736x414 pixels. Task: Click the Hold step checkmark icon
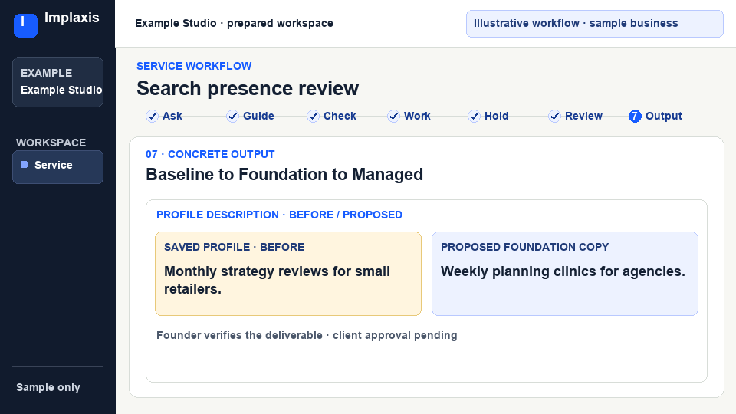tap(474, 116)
